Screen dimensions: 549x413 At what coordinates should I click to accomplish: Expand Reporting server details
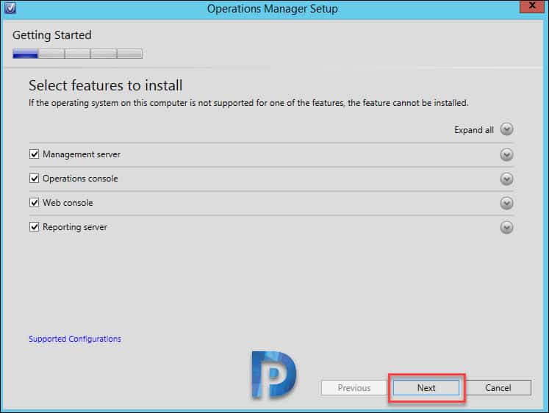(x=506, y=228)
